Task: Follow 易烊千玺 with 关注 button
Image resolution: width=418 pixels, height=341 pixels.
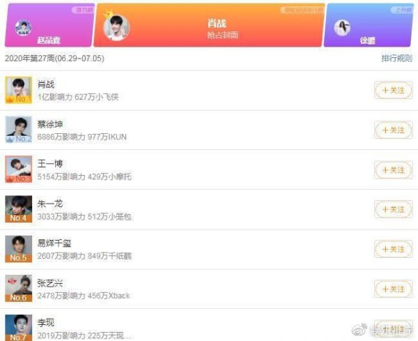Action: click(x=394, y=249)
